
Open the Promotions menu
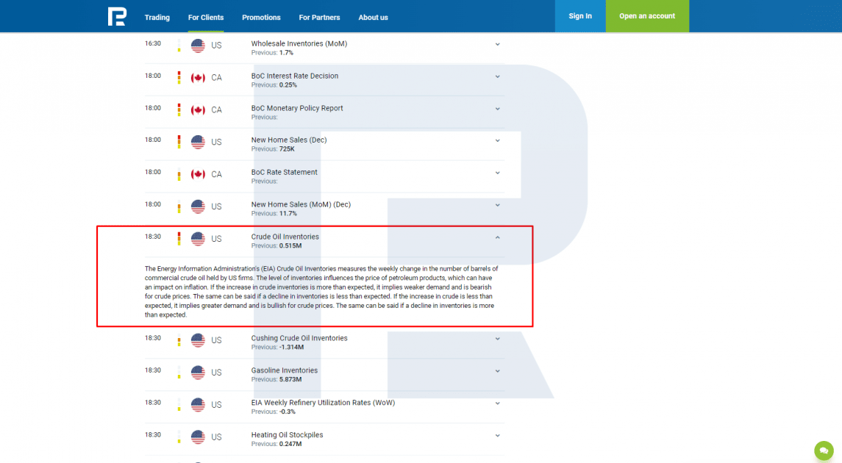[x=261, y=18]
